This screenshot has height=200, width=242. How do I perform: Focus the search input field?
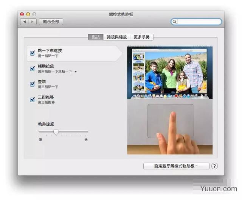point(196,22)
